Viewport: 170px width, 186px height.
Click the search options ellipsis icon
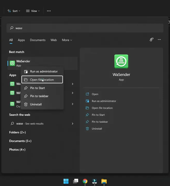pyautogui.click(x=159, y=40)
